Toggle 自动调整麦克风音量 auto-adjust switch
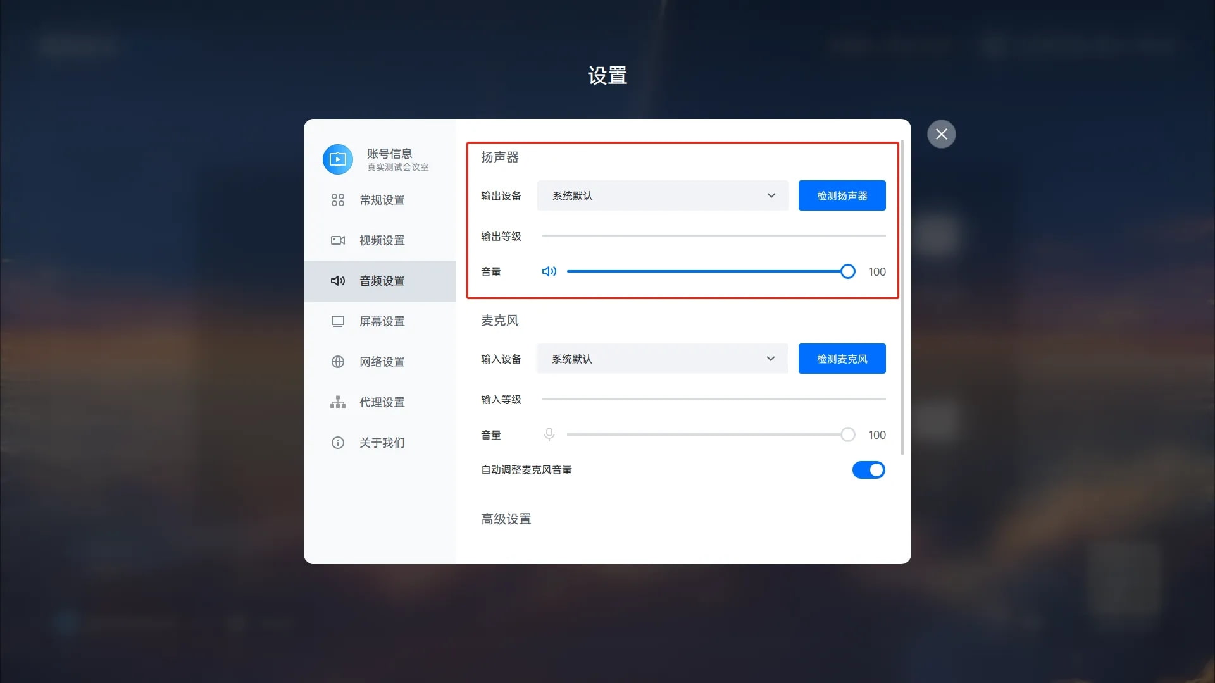 (x=869, y=469)
